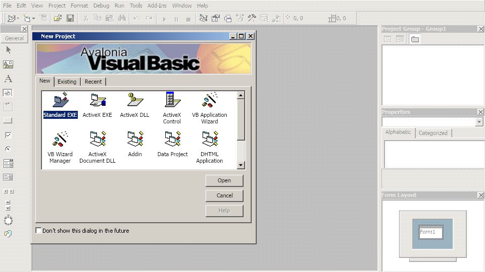Click the Paste toolbar icon
The image size is (485, 272).
coord(110,19)
